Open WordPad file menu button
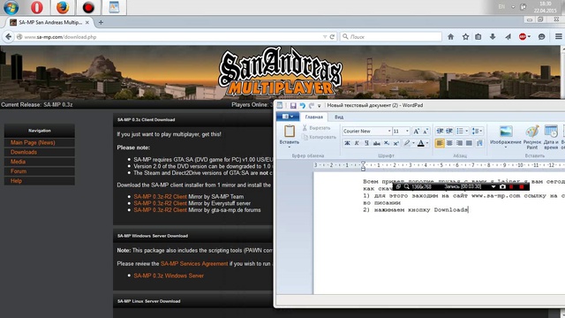The width and height of the screenshot is (565, 318). pos(287,117)
